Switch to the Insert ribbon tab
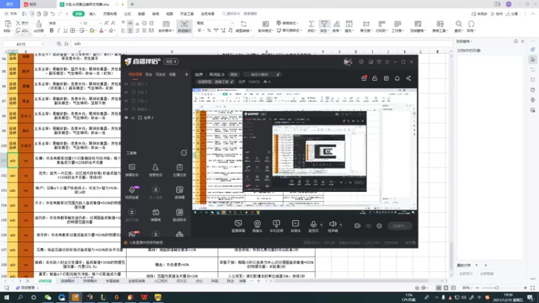Screen dimensions: 539x303 (x=92, y=13)
